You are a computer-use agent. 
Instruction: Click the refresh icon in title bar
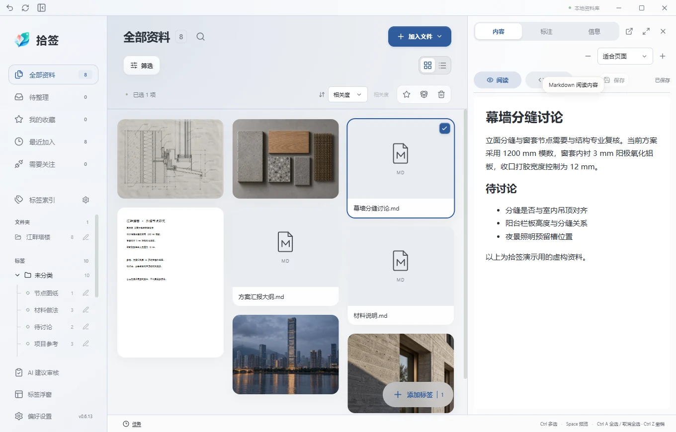[25, 8]
